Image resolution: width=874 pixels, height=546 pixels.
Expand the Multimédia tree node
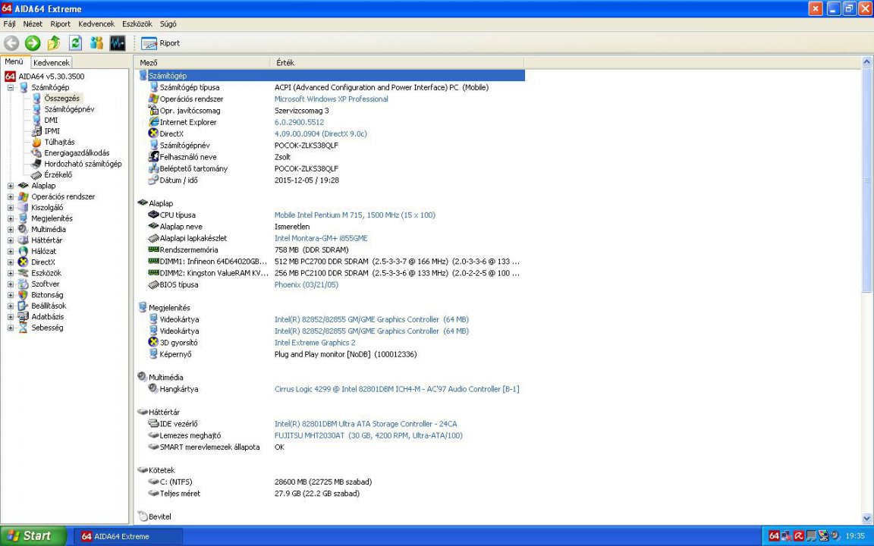pos(10,229)
